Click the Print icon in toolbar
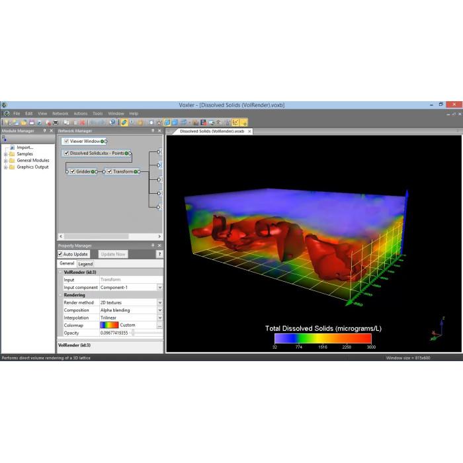Image resolution: width=463 pixels, height=463 pixels. pyautogui.click(x=56, y=122)
